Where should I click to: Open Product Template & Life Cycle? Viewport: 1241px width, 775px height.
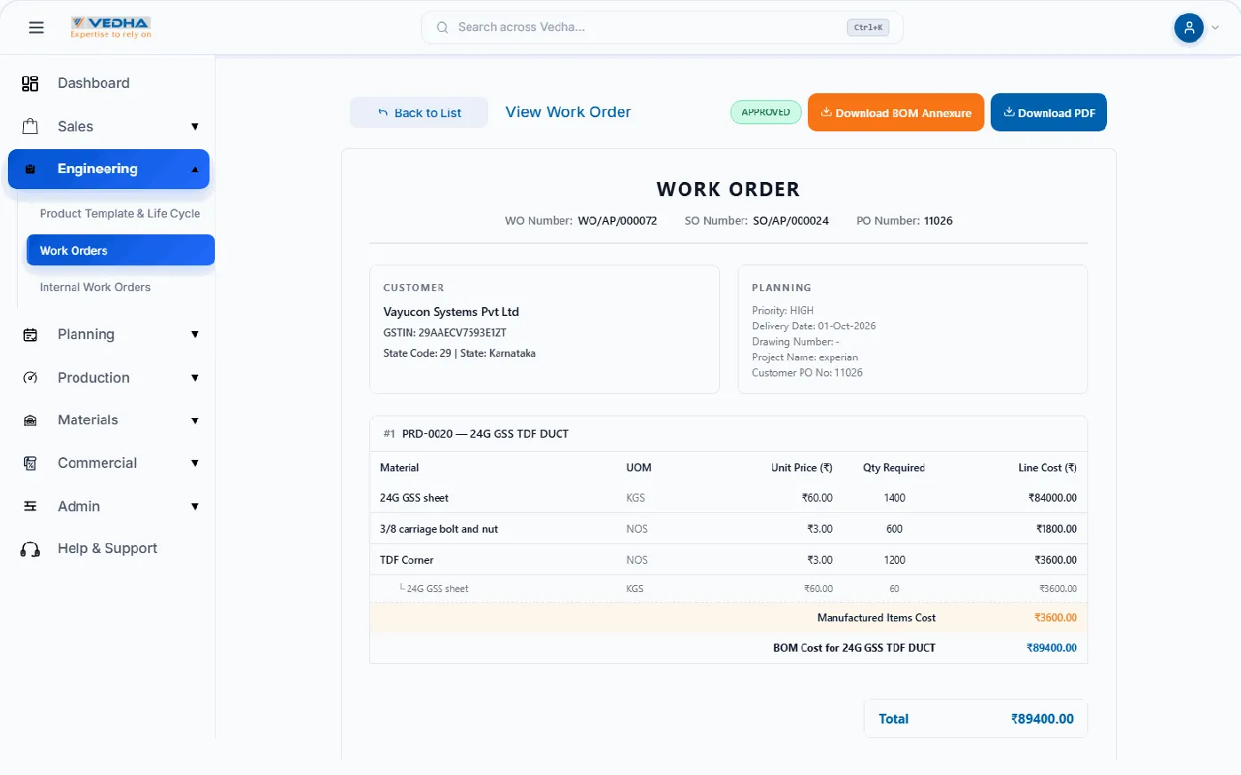[x=120, y=214]
